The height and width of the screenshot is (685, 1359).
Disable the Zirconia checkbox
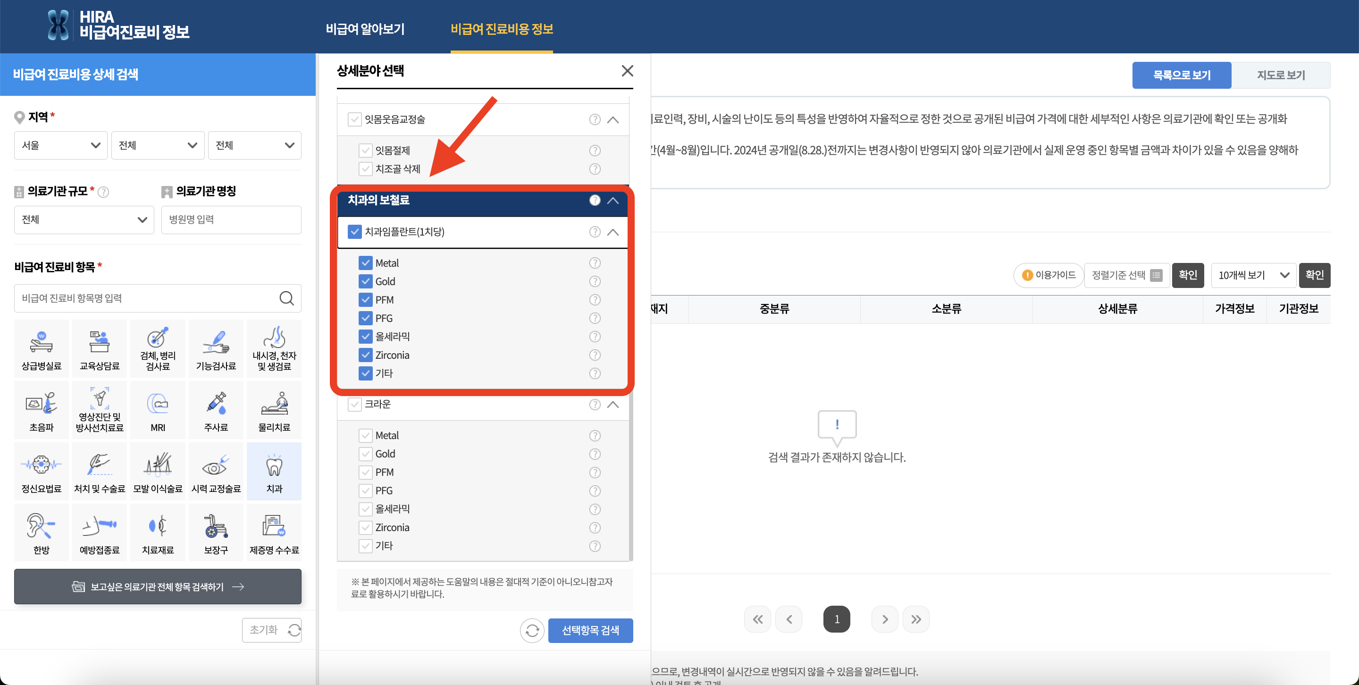tap(366, 355)
